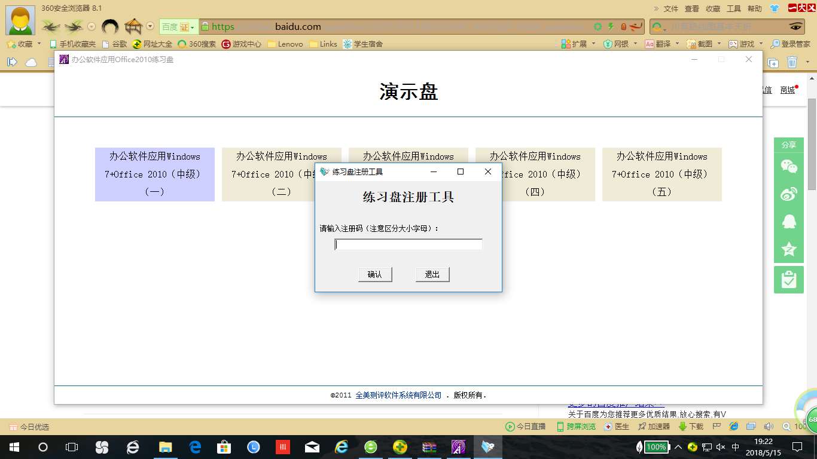Open the Links bookmarks folder
This screenshot has width=817, height=459.
tap(324, 44)
